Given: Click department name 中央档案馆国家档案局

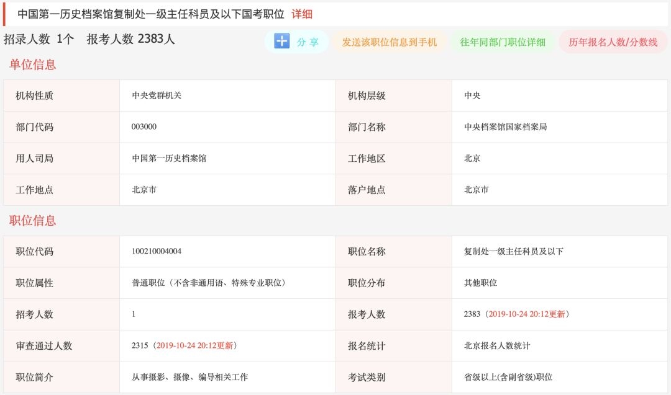Looking at the screenshot, I should point(505,126).
